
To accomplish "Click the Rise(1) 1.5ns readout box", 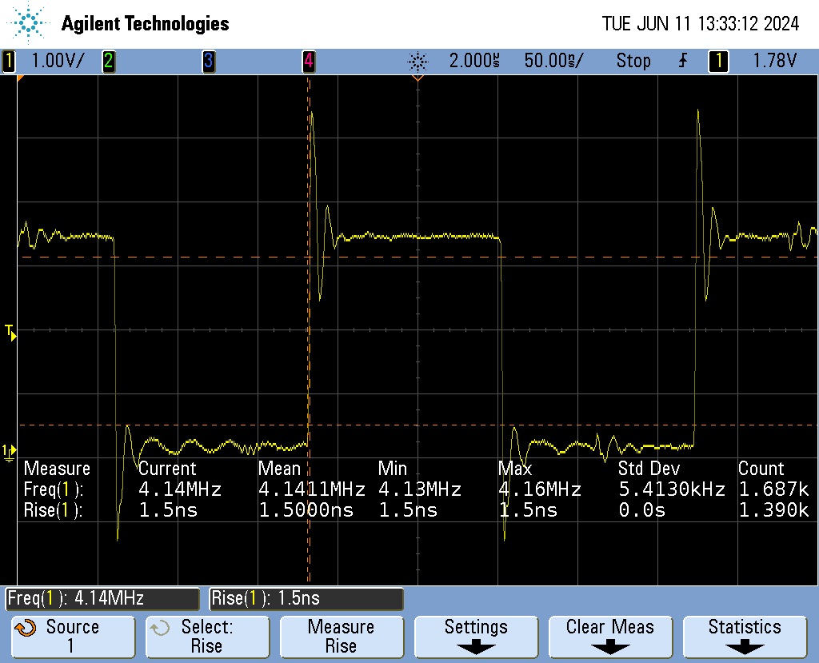I will point(306,598).
